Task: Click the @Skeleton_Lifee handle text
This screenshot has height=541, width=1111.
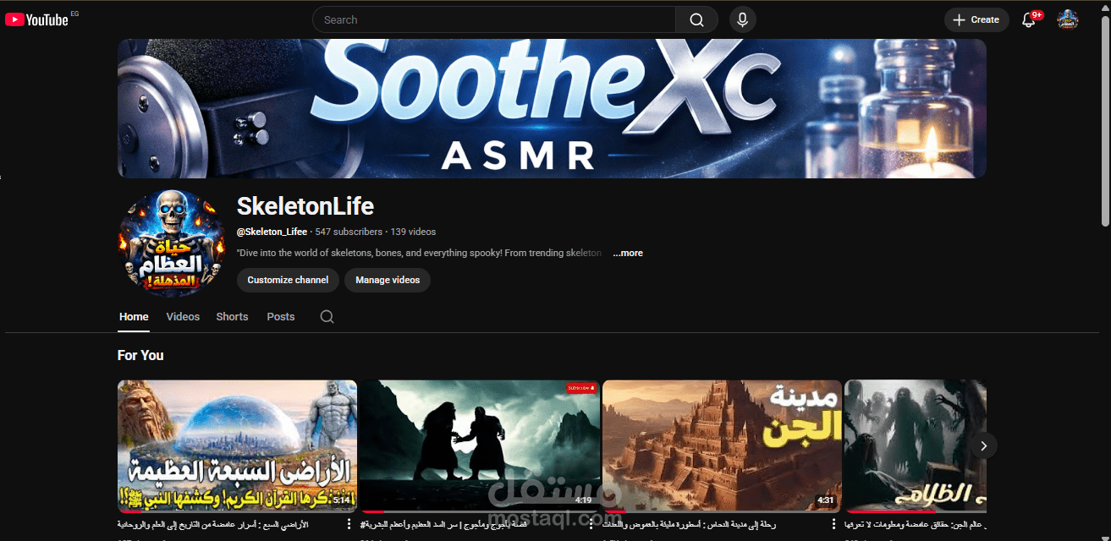Action: point(272,232)
